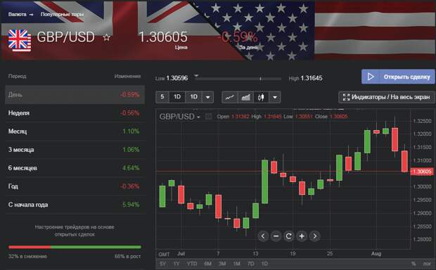Viewport: 436px width, 270px height.
Task: Expand the chart type dropdown arrow
Action: 275,97
